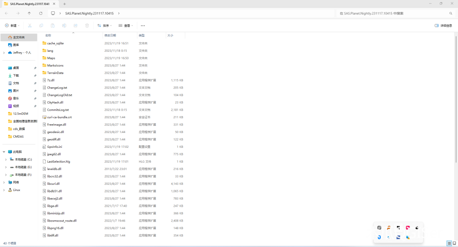Click the search magnifier icon
458x247 pixels.
click(x=451, y=14)
